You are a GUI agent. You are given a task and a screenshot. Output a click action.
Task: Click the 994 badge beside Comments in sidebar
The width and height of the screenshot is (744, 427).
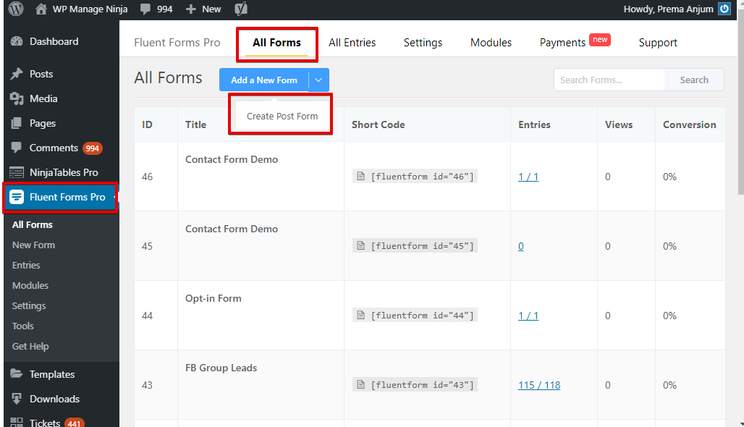(93, 148)
